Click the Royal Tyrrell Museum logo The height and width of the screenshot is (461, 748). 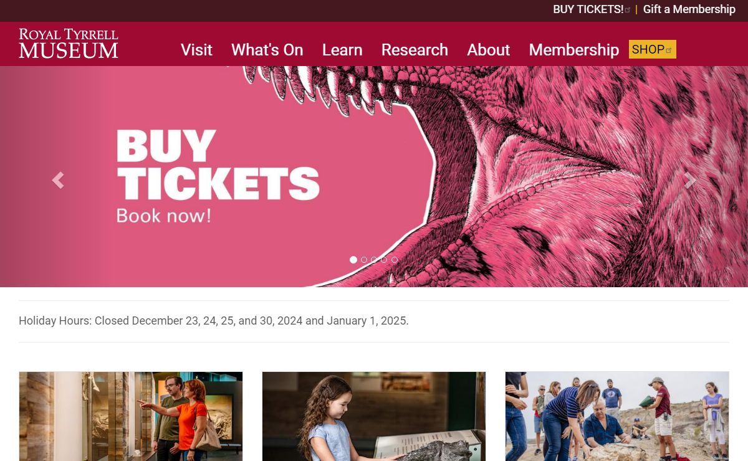(x=69, y=44)
